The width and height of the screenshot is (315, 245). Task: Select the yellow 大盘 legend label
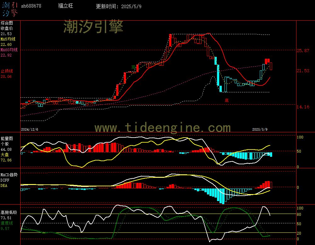point(5,155)
